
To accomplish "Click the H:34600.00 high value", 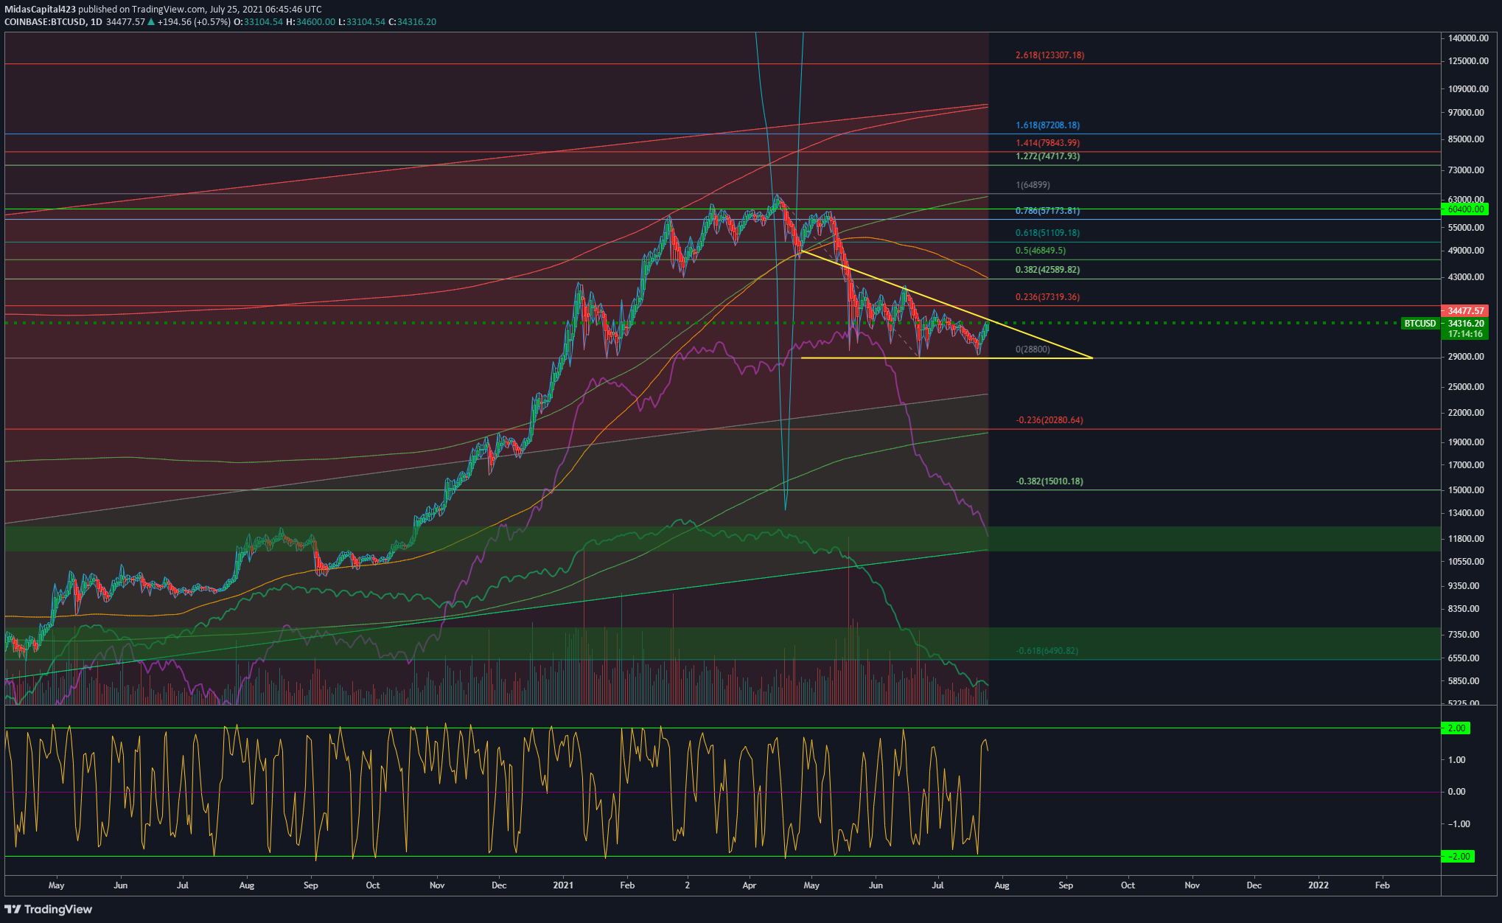I will click(x=311, y=22).
